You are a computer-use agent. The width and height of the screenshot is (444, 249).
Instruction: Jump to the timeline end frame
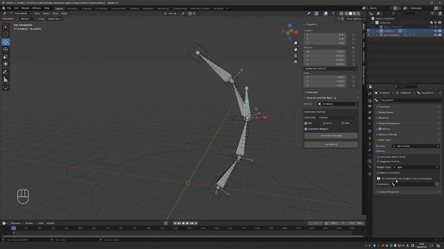click(x=196, y=223)
